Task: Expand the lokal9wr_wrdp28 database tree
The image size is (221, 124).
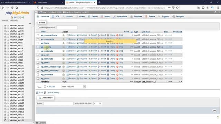Action: coord(5,117)
